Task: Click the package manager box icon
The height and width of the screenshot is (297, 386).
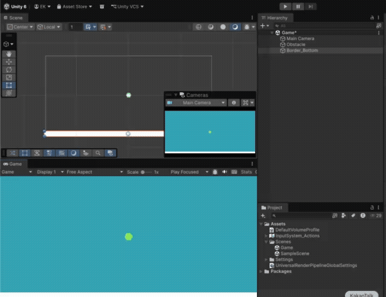Action: pyautogui.click(x=102, y=7)
